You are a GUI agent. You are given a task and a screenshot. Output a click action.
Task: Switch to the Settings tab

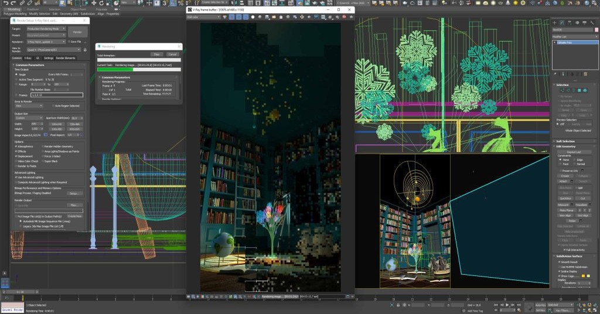[48, 58]
